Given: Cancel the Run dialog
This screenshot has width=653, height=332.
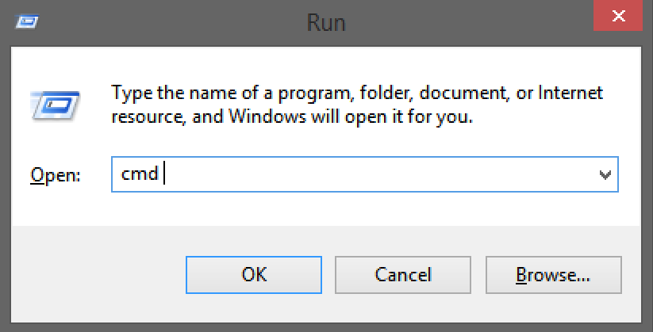Looking at the screenshot, I should 403,275.
